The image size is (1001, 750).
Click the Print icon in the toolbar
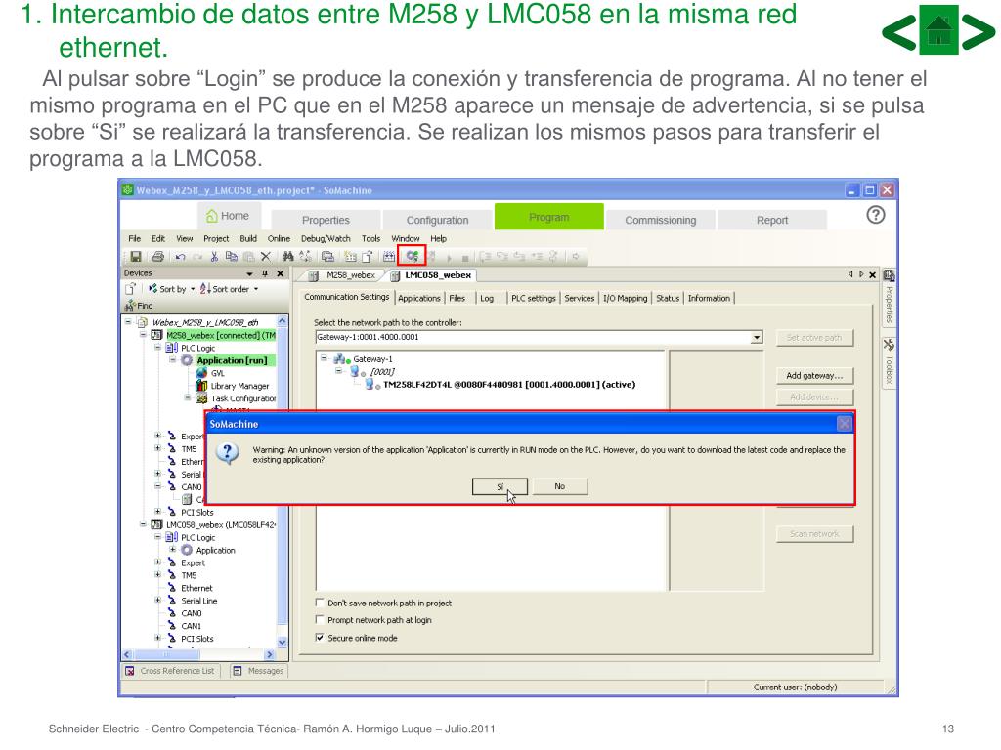(x=157, y=257)
